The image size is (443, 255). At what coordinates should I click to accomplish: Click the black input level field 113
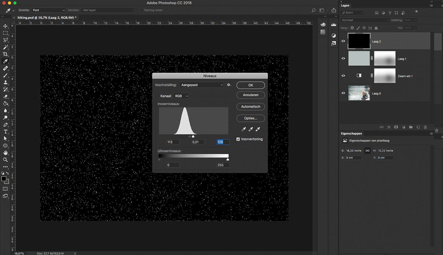[x=173, y=142]
